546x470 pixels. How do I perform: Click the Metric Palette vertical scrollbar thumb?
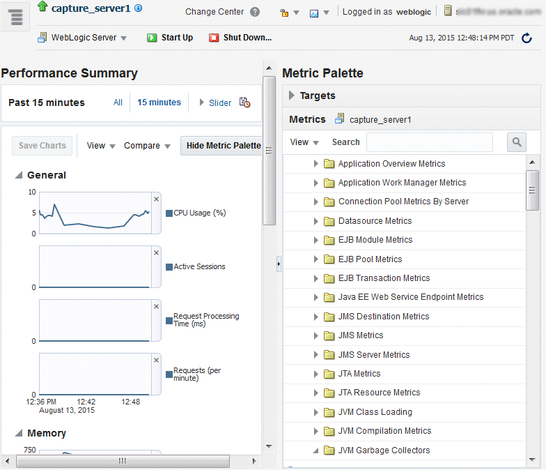532,190
